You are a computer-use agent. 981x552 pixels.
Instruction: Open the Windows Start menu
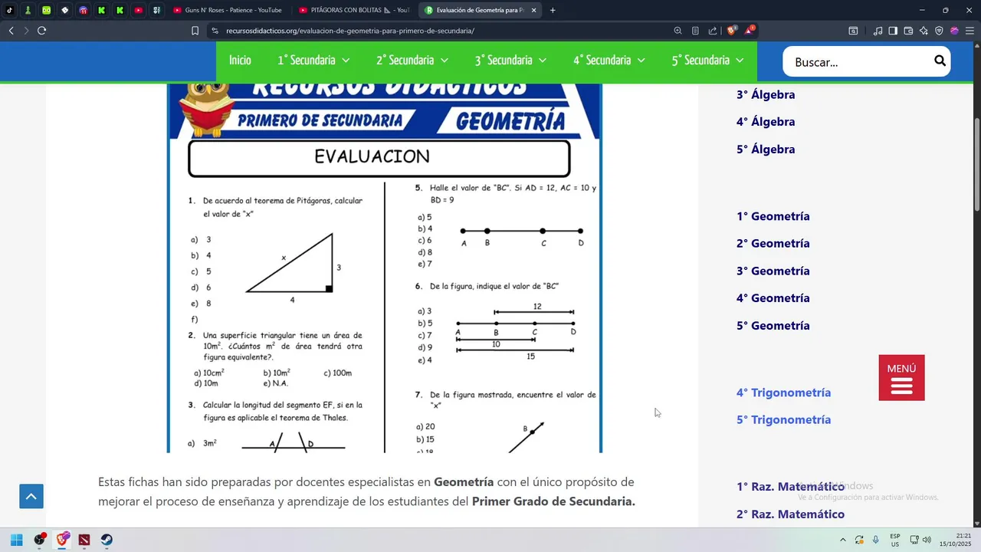(x=16, y=540)
